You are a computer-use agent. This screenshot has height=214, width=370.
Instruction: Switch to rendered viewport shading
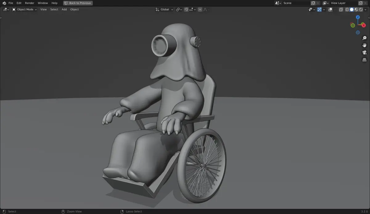pos(361,10)
